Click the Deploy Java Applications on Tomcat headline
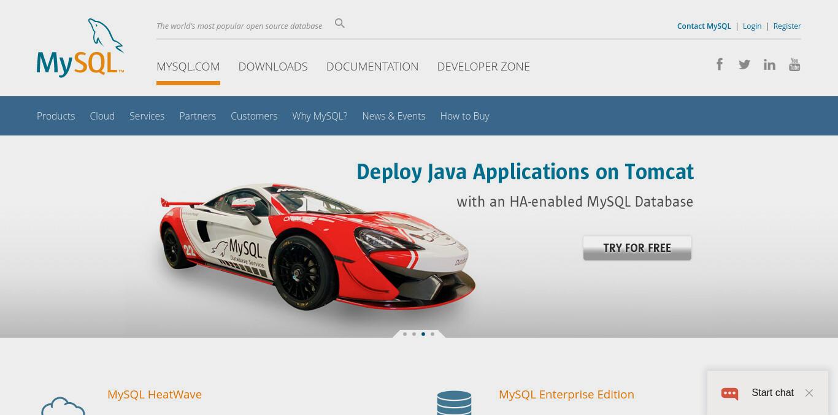Screen dimensions: 838x415 point(525,172)
